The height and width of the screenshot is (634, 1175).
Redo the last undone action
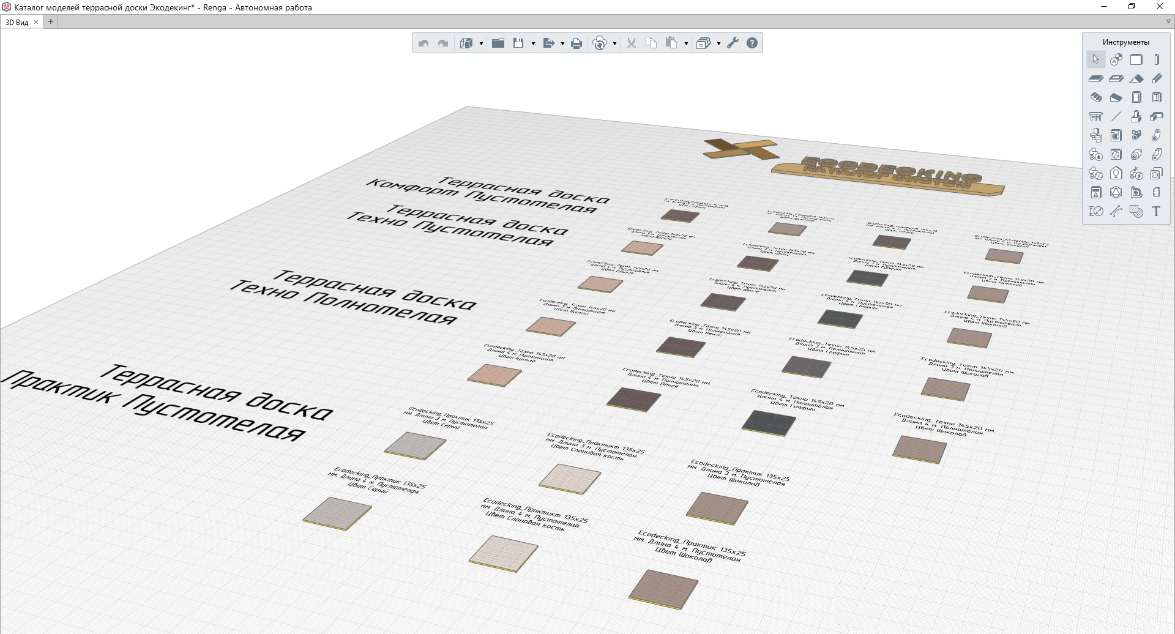(443, 43)
